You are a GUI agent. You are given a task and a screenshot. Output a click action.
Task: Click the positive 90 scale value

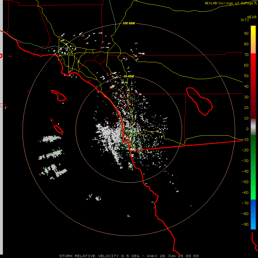point(246,34)
